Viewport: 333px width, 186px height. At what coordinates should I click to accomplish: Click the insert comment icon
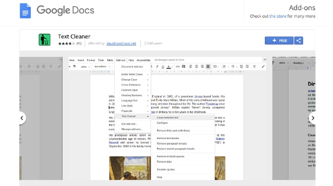pyautogui.click(x=183, y=66)
